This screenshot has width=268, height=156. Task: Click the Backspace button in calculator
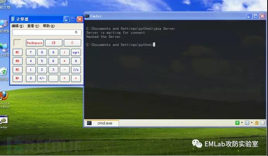point(35,43)
